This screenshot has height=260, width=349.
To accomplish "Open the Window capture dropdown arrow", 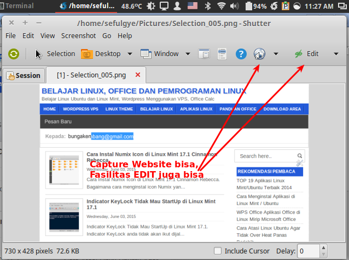I will point(188,54).
